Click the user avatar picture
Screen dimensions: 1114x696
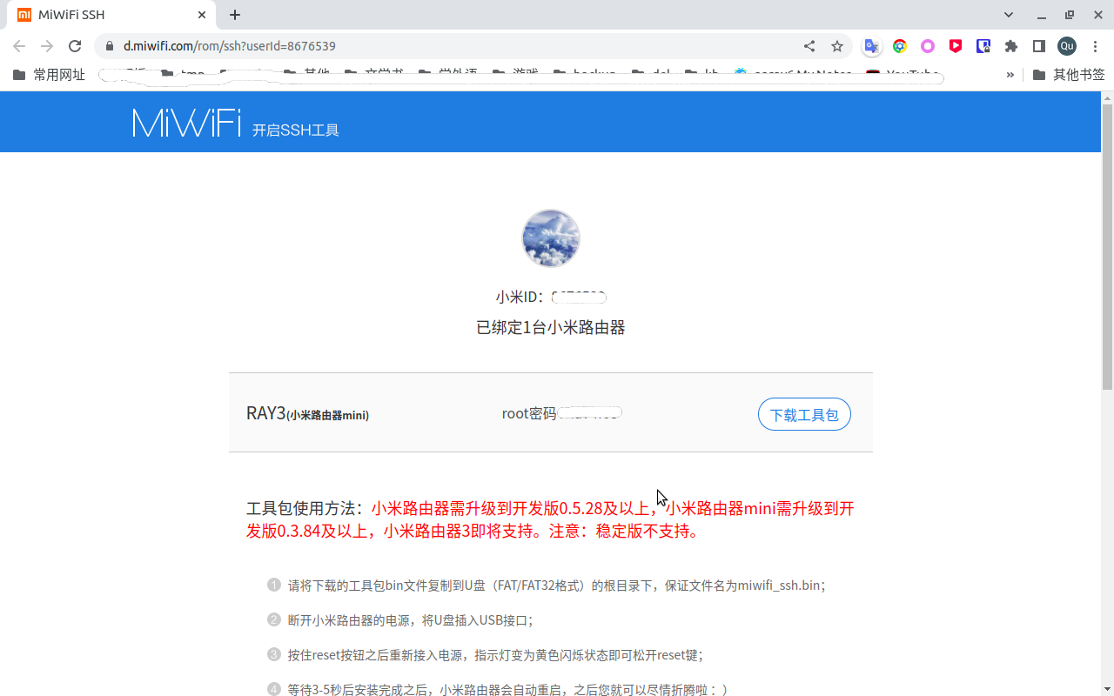click(x=551, y=238)
